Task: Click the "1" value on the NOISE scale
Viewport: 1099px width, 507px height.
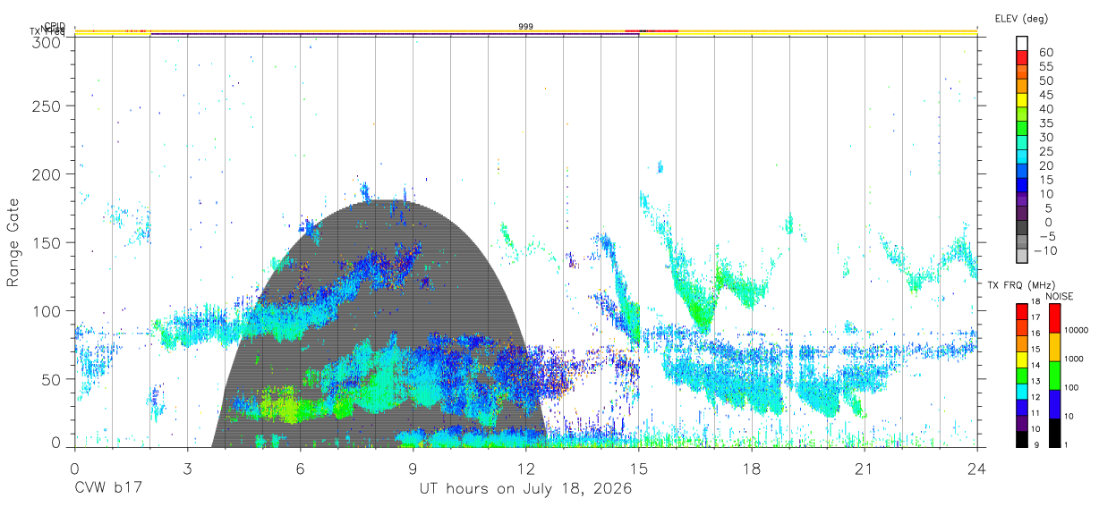Action: click(1067, 444)
